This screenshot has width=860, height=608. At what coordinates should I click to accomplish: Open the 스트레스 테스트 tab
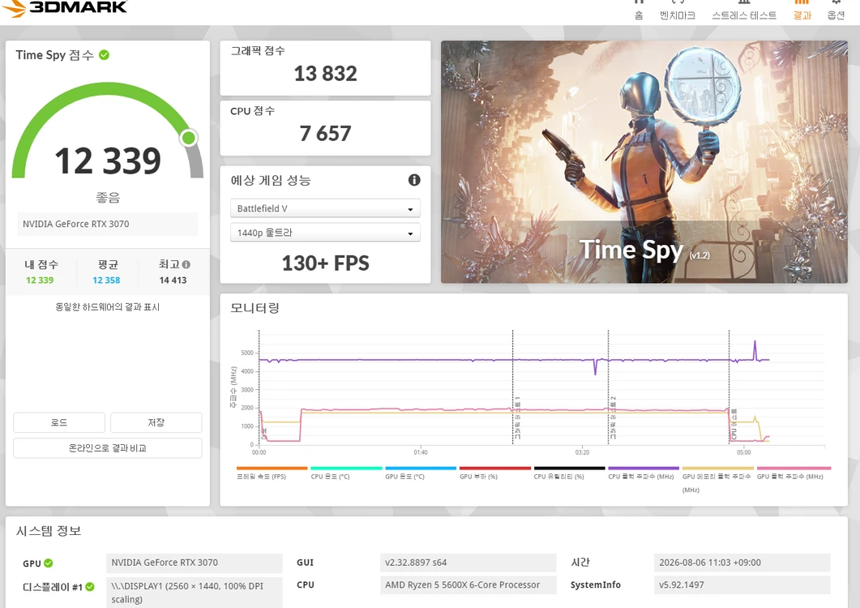tap(744, 11)
